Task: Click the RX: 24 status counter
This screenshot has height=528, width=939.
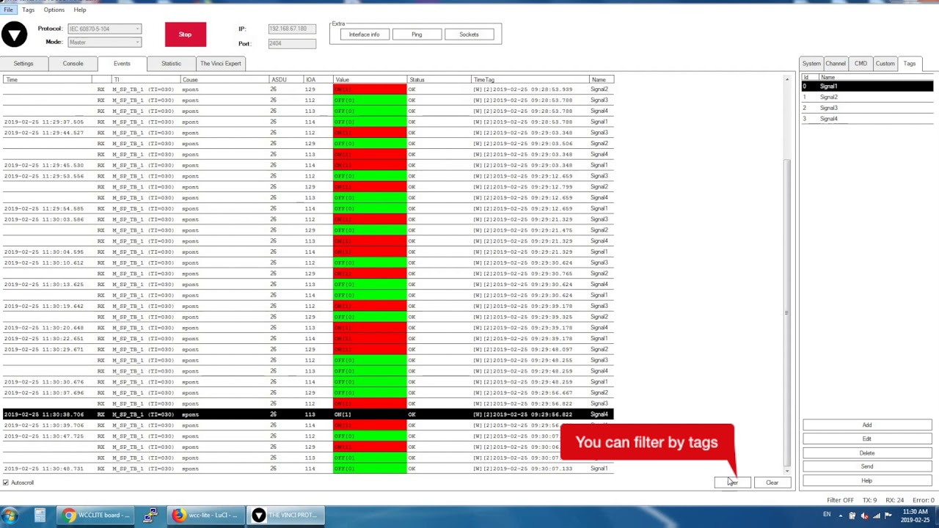Action: pyautogui.click(x=894, y=500)
